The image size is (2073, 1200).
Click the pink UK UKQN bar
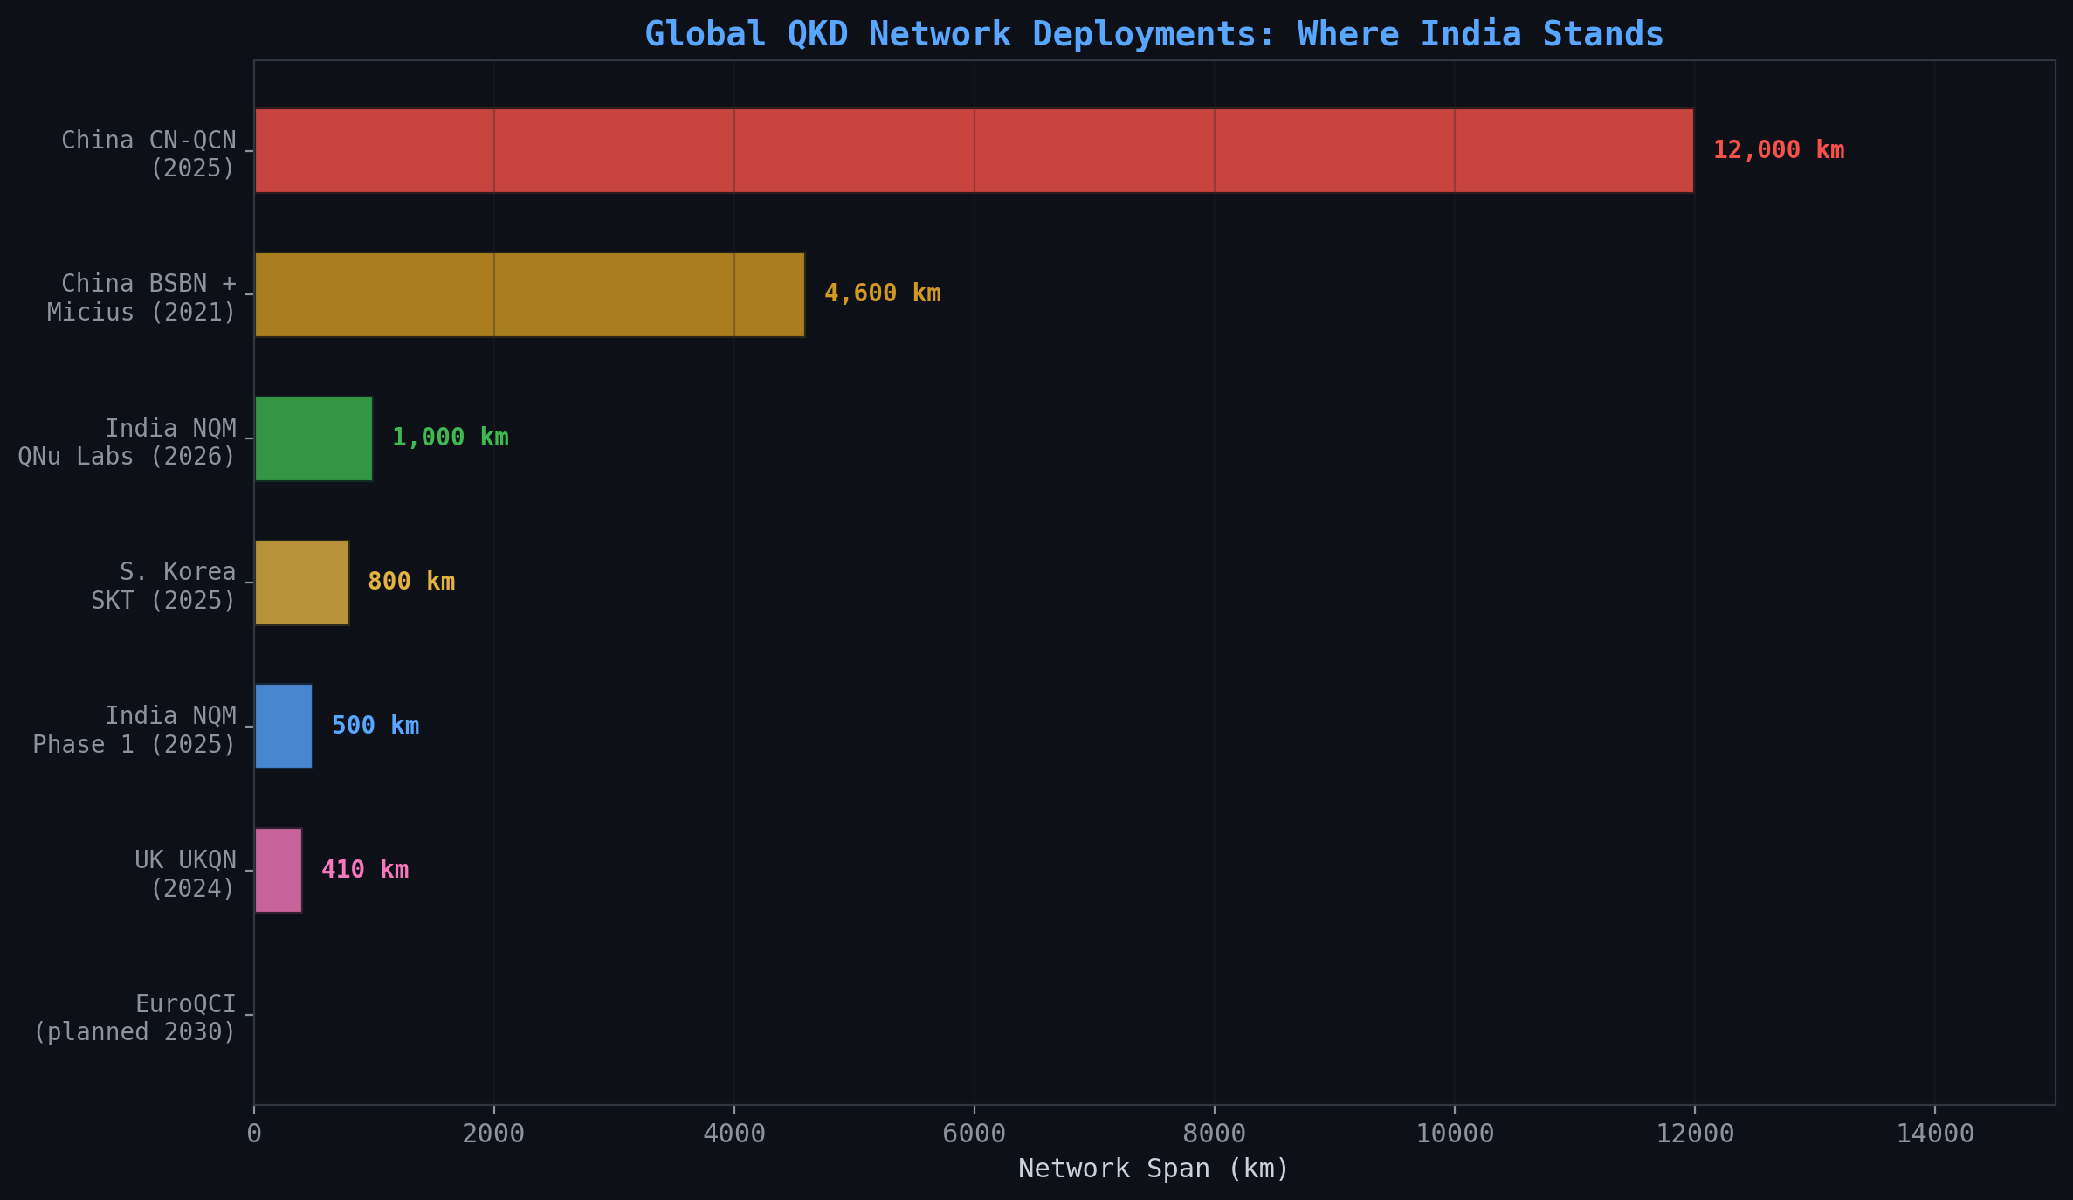(278, 870)
